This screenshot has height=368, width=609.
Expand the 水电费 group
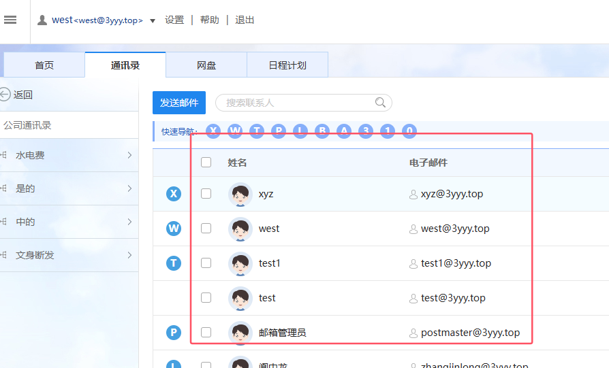(x=129, y=156)
